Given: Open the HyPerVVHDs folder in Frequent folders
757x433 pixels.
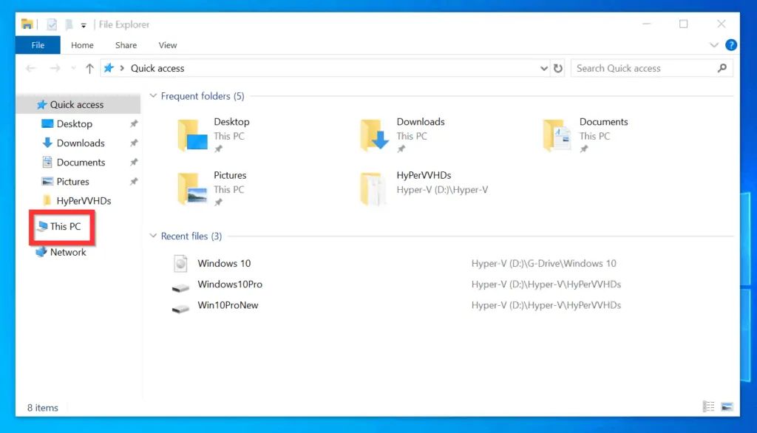Looking at the screenshot, I should point(375,189).
